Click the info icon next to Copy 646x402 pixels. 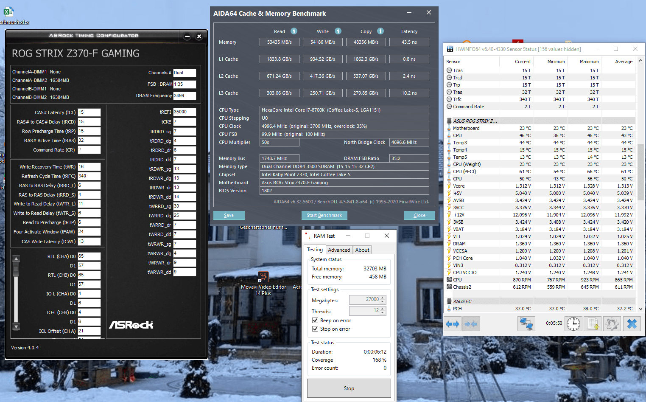[380, 31]
